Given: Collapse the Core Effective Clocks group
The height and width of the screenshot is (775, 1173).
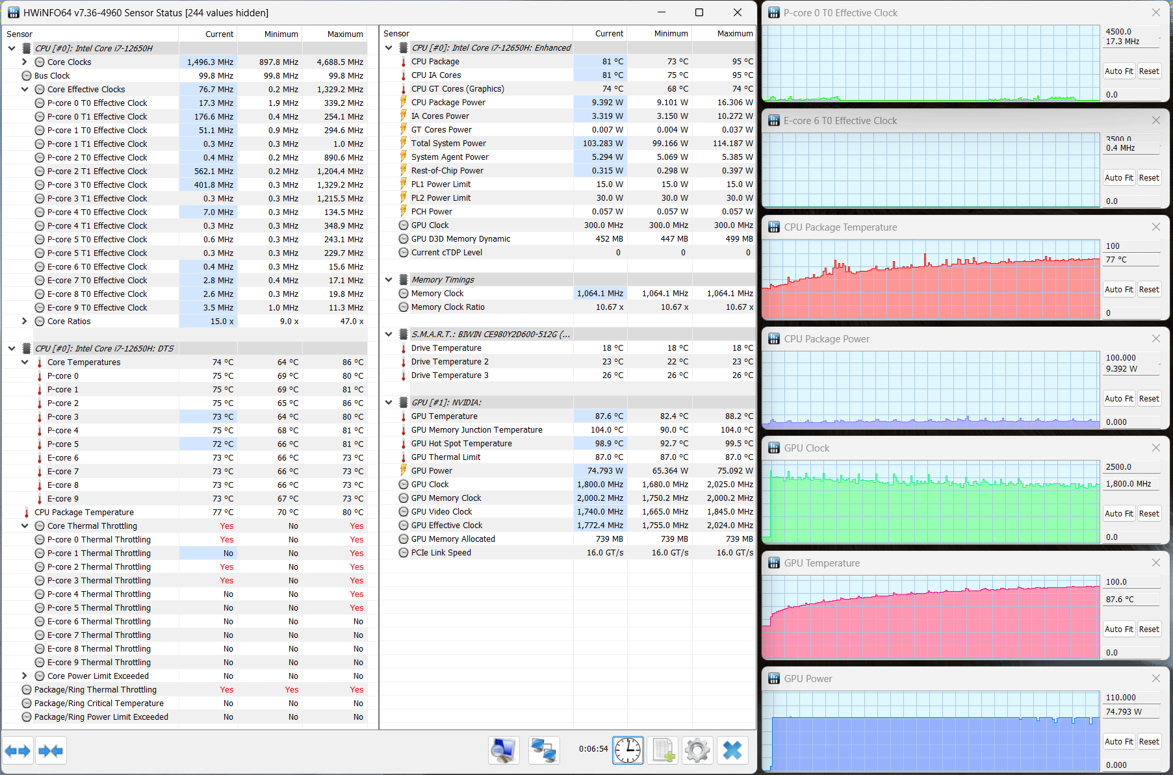Looking at the screenshot, I should 25,90.
